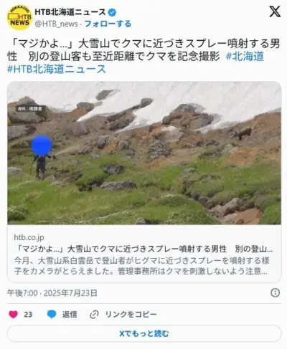287x349 pixels.
Task: Open the article card headline
Action: click(x=143, y=249)
